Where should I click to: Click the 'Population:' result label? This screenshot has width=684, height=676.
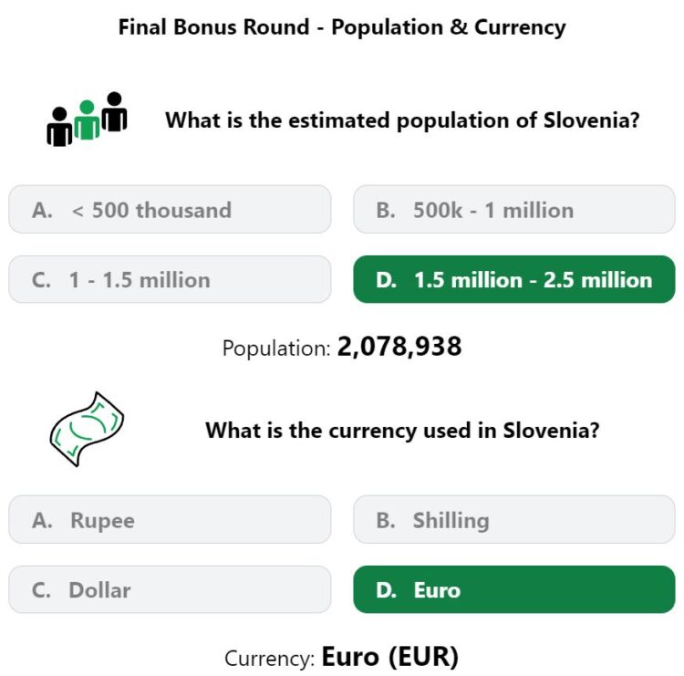tap(275, 348)
